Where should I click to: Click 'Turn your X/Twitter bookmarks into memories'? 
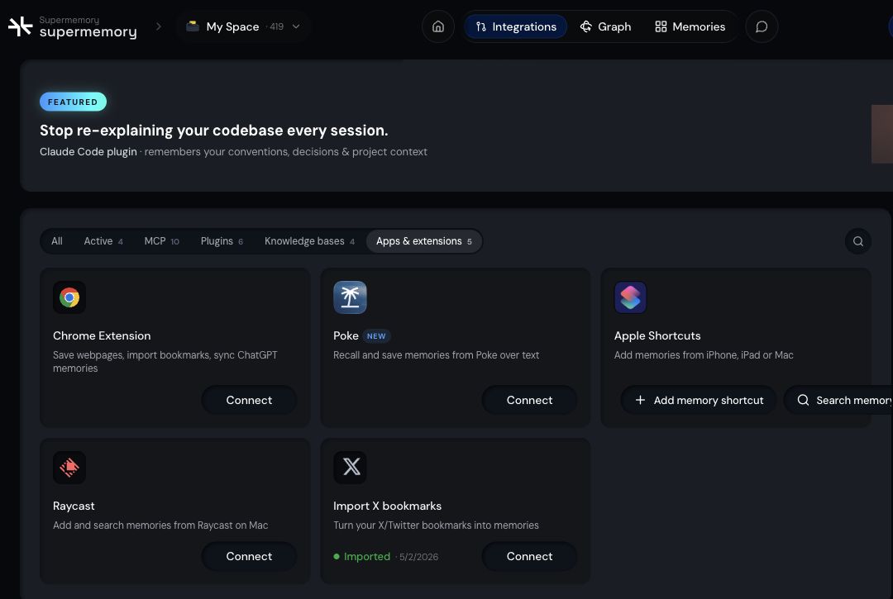pyautogui.click(x=436, y=525)
